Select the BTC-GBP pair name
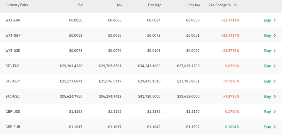Image resolution: width=282 pixels, height=135 pixels. 13,81
